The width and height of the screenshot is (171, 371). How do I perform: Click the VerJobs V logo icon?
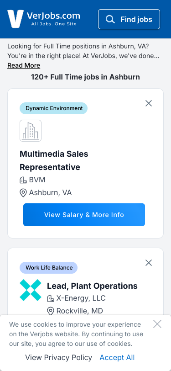(16, 19)
